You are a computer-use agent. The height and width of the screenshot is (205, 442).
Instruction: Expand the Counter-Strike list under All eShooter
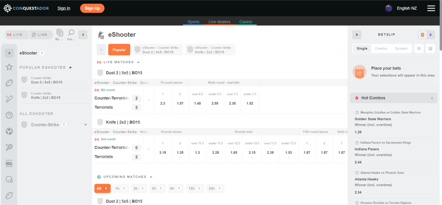coord(85,125)
